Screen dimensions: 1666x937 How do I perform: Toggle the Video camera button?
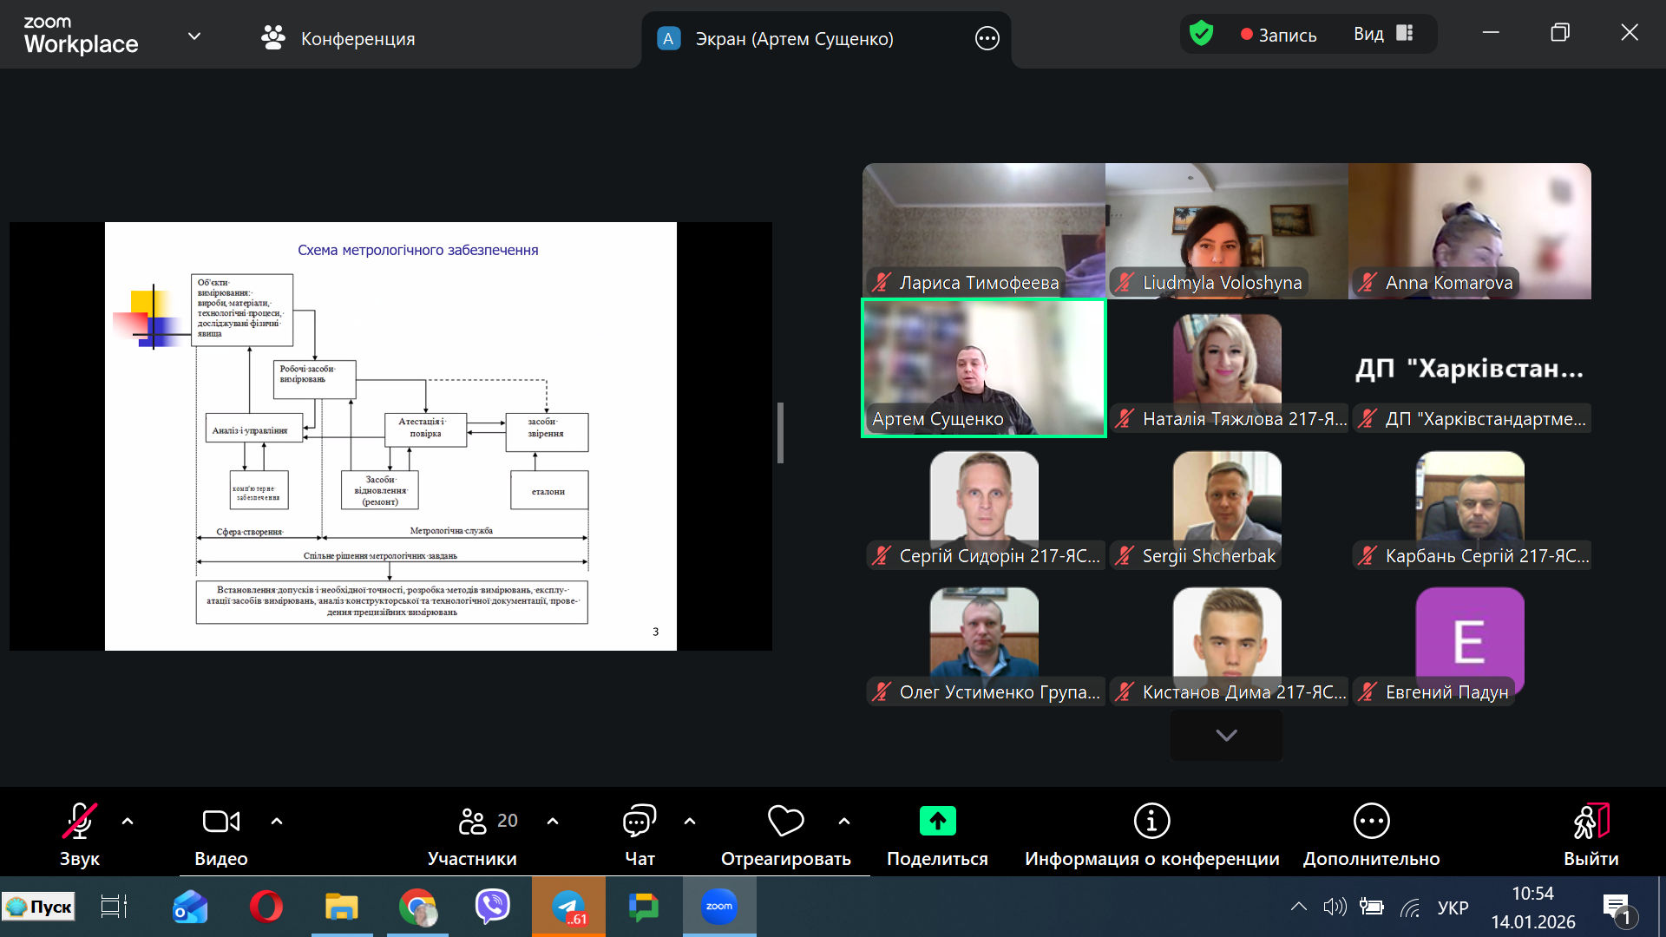pos(220,821)
